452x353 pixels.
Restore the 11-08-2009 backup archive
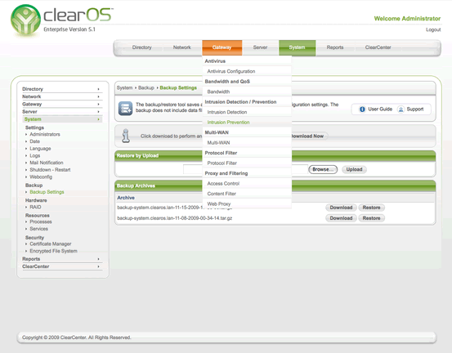(x=371, y=218)
